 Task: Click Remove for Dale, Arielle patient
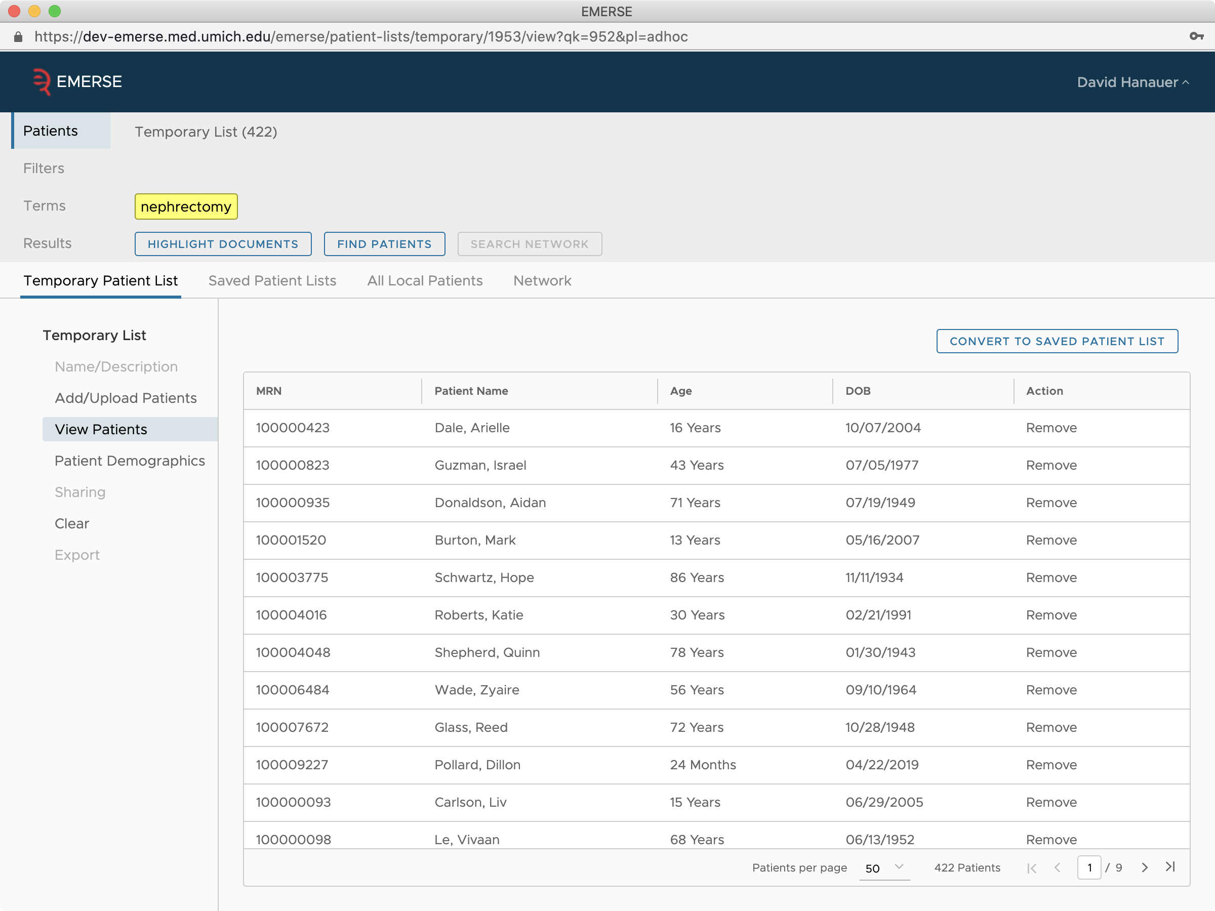coord(1051,428)
